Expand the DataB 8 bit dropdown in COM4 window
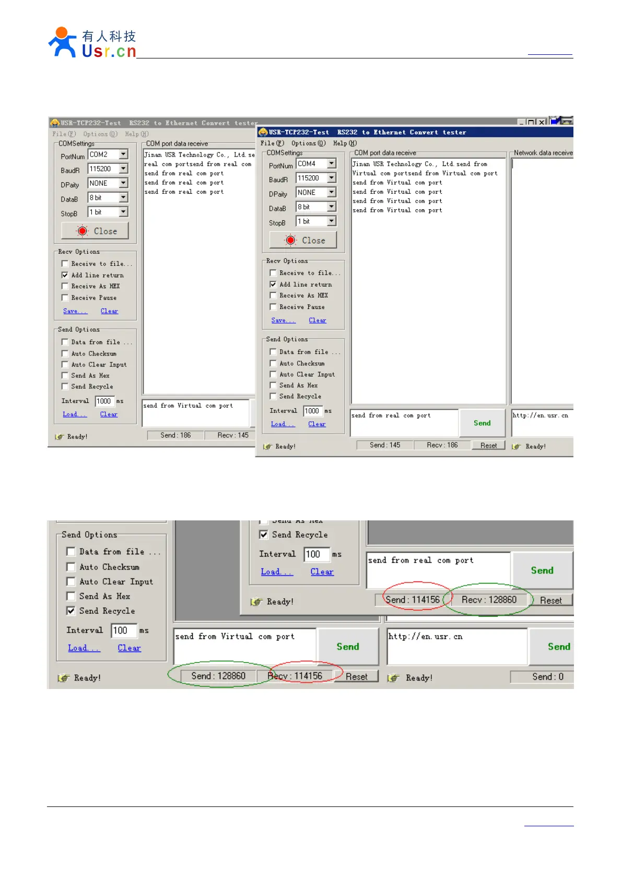Image resolution: width=622 pixels, height=879 pixels. click(x=332, y=207)
